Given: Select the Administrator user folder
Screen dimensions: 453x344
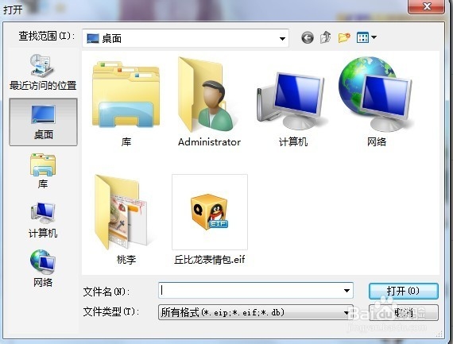Looking at the screenshot, I should pos(209,102).
